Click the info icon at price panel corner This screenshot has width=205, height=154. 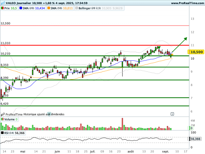click(172, 114)
